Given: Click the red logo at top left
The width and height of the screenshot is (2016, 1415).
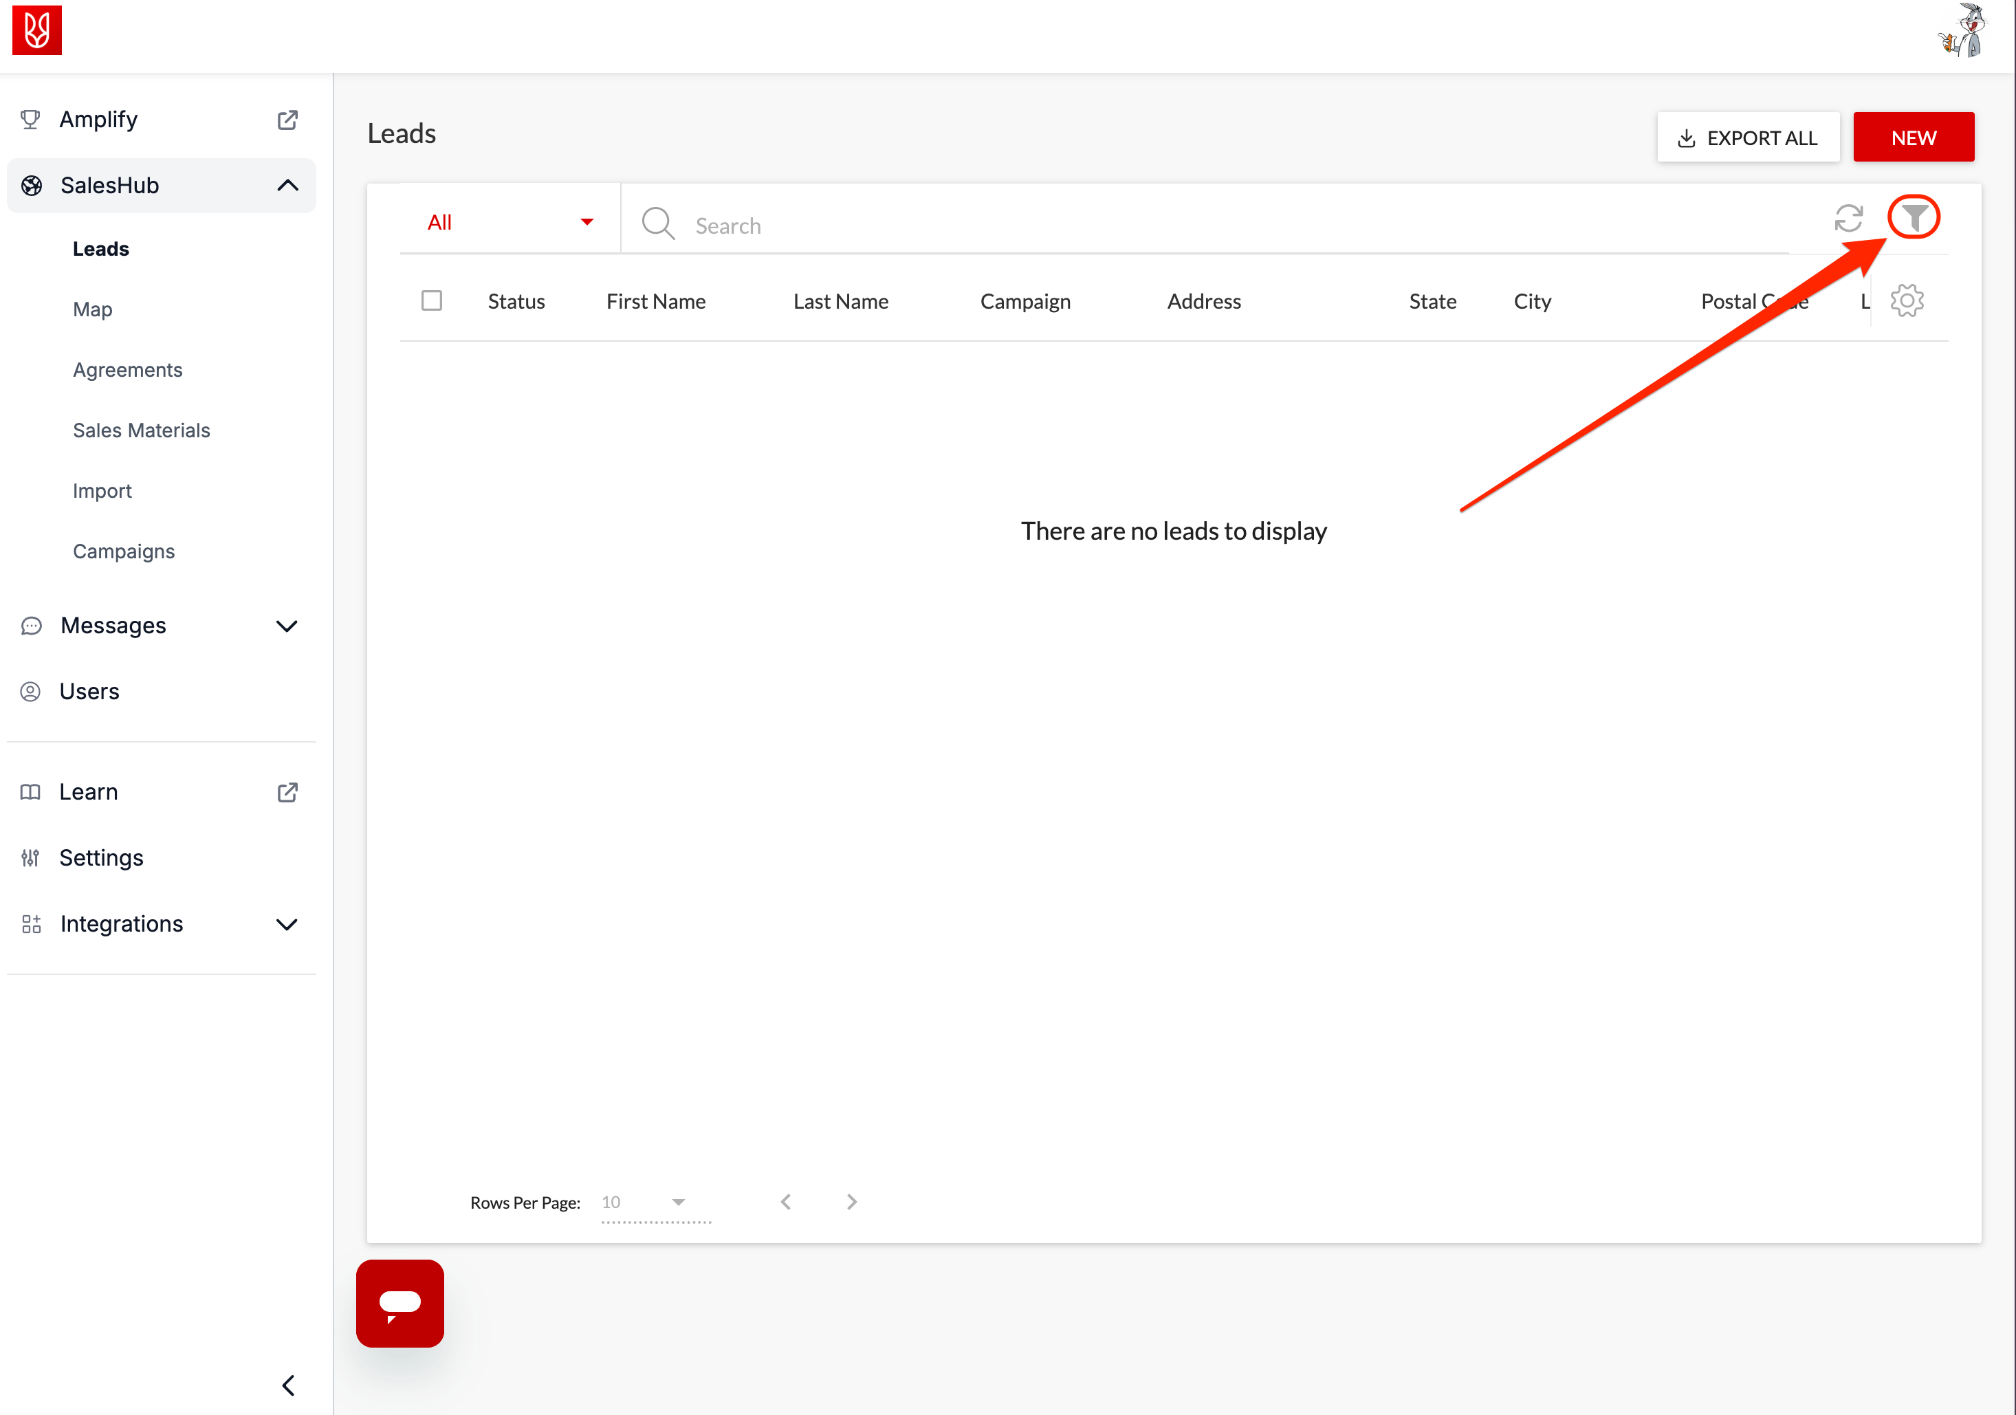Looking at the screenshot, I should [37, 31].
